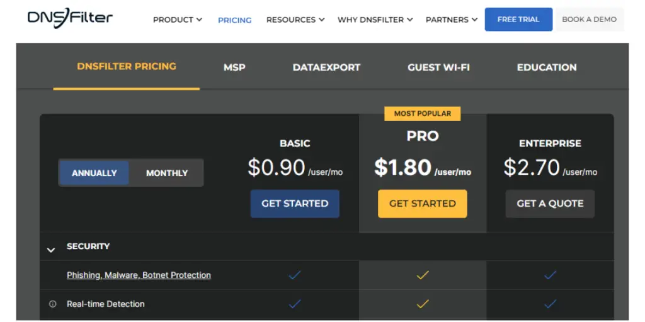The width and height of the screenshot is (645, 322).
Task: Click Pro checkmark for Phishing protection
Action: click(423, 275)
